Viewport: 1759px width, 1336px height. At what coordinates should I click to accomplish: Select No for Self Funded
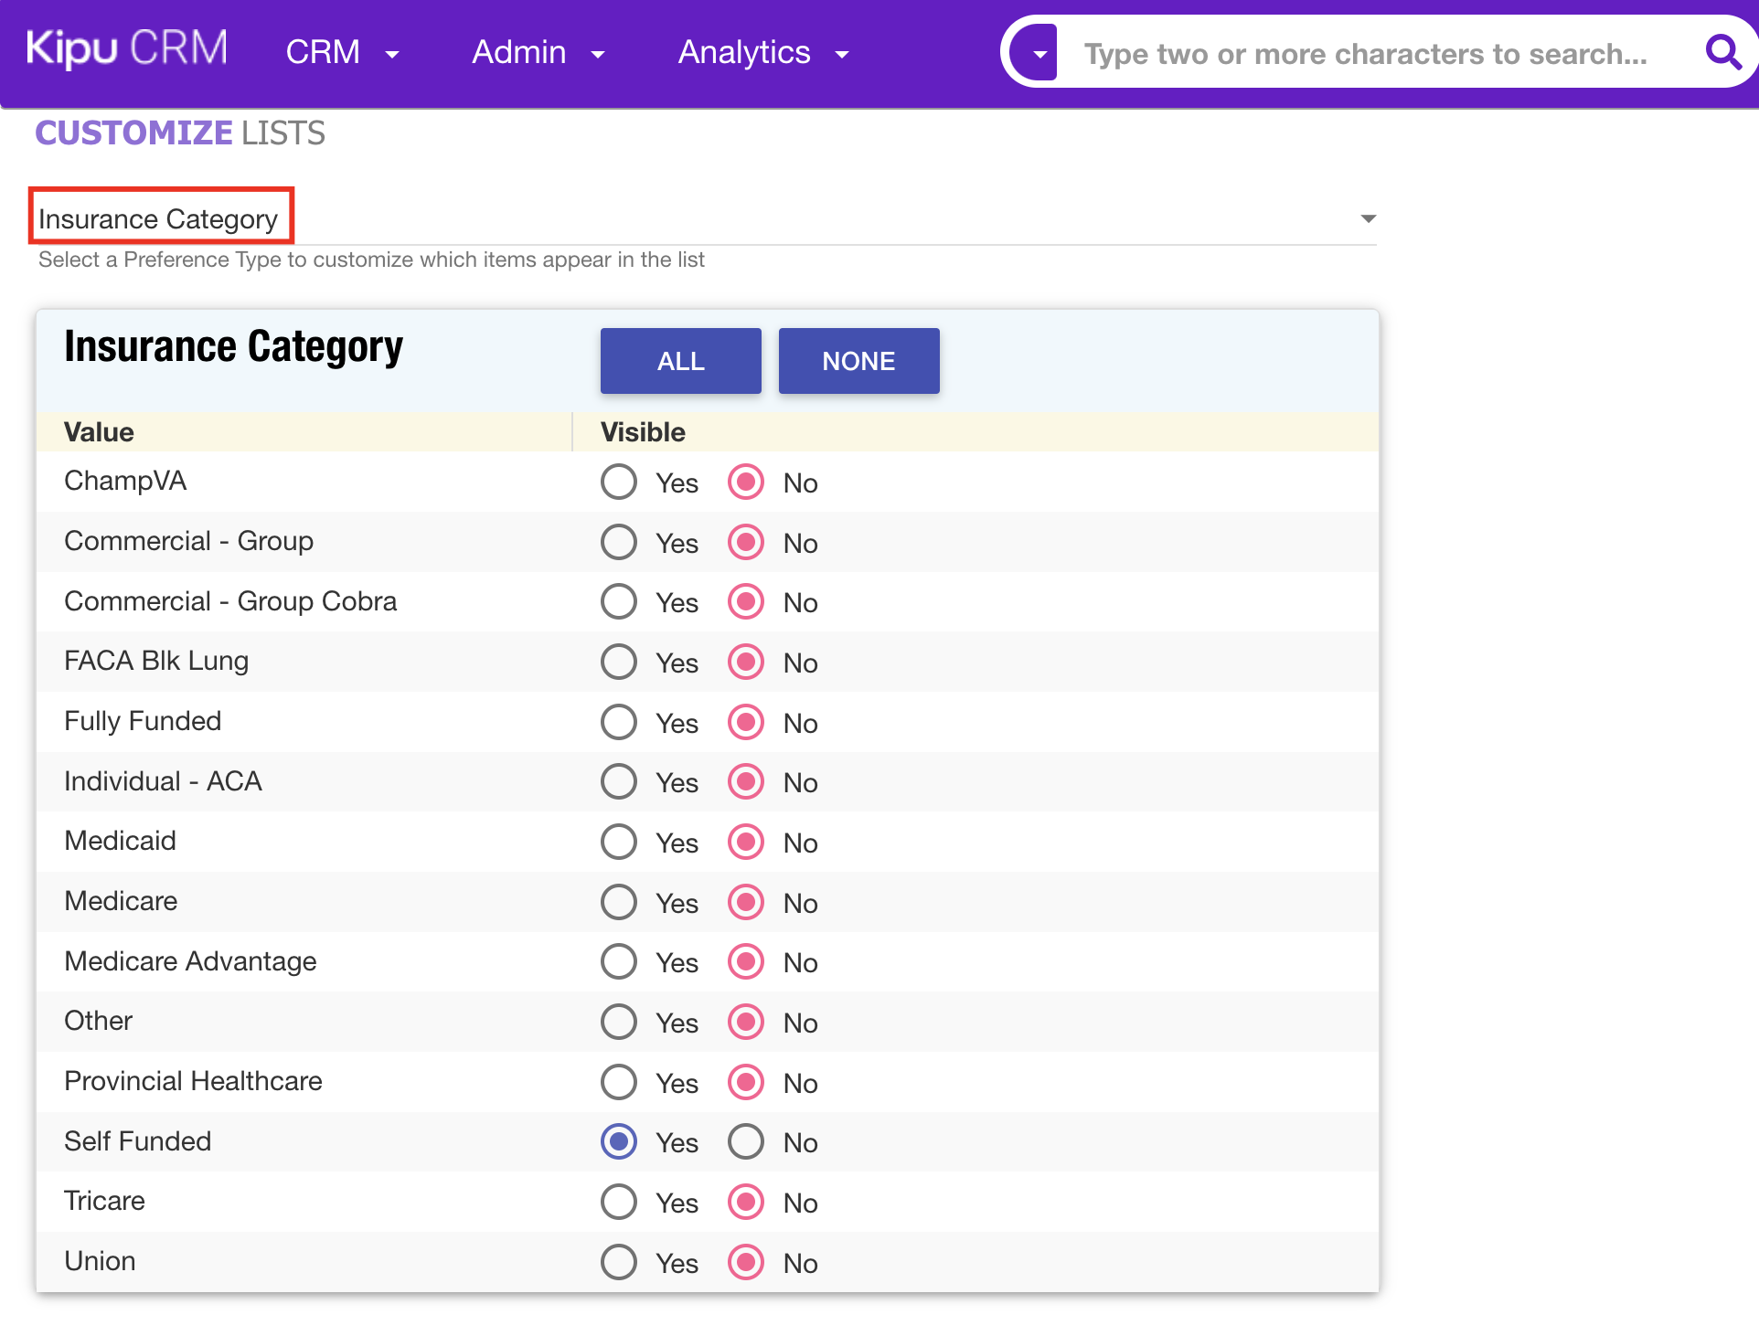[746, 1141]
